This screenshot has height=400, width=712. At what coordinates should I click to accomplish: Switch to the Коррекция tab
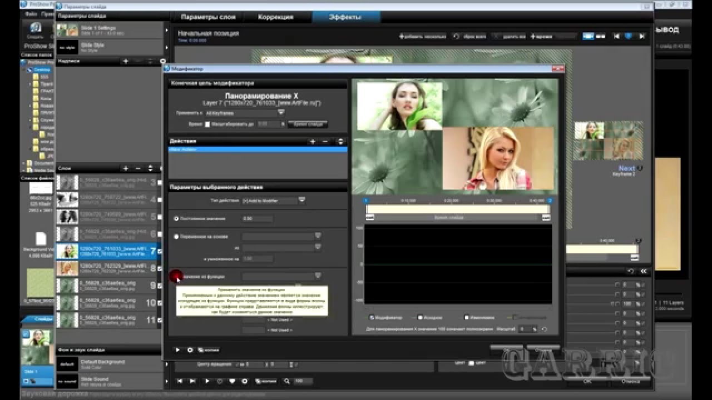pyautogui.click(x=275, y=17)
